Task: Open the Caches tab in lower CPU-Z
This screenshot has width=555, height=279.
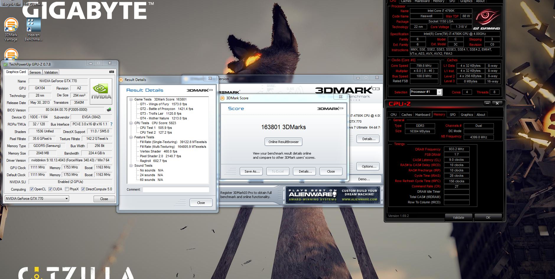Action: tap(406, 115)
